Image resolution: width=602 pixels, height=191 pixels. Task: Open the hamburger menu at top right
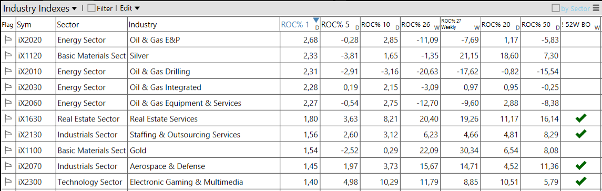tap(596, 8)
